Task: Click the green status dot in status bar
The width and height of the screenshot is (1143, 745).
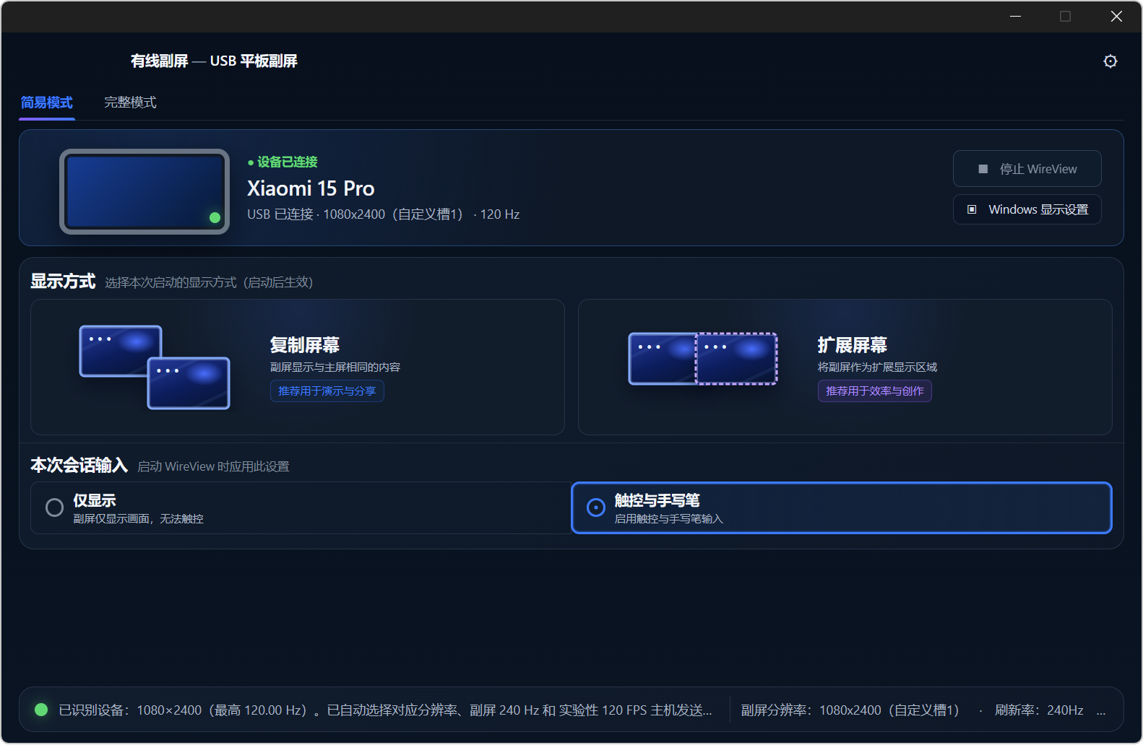Action: [x=41, y=710]
